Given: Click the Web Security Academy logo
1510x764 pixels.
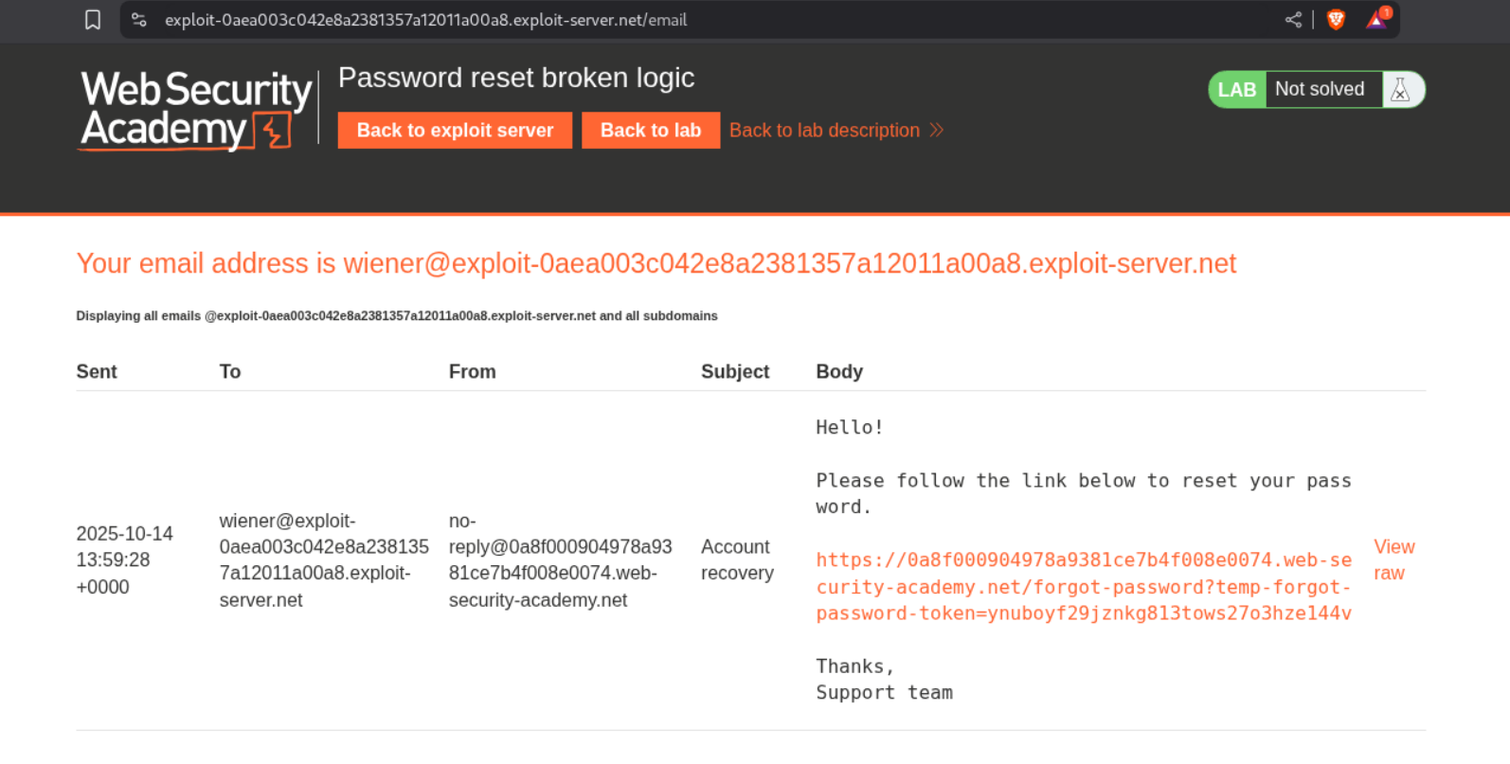Looking at the screenshot, I should 196,110.
